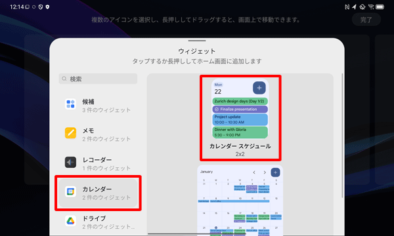Select the メモ widget category

[98, 134]
